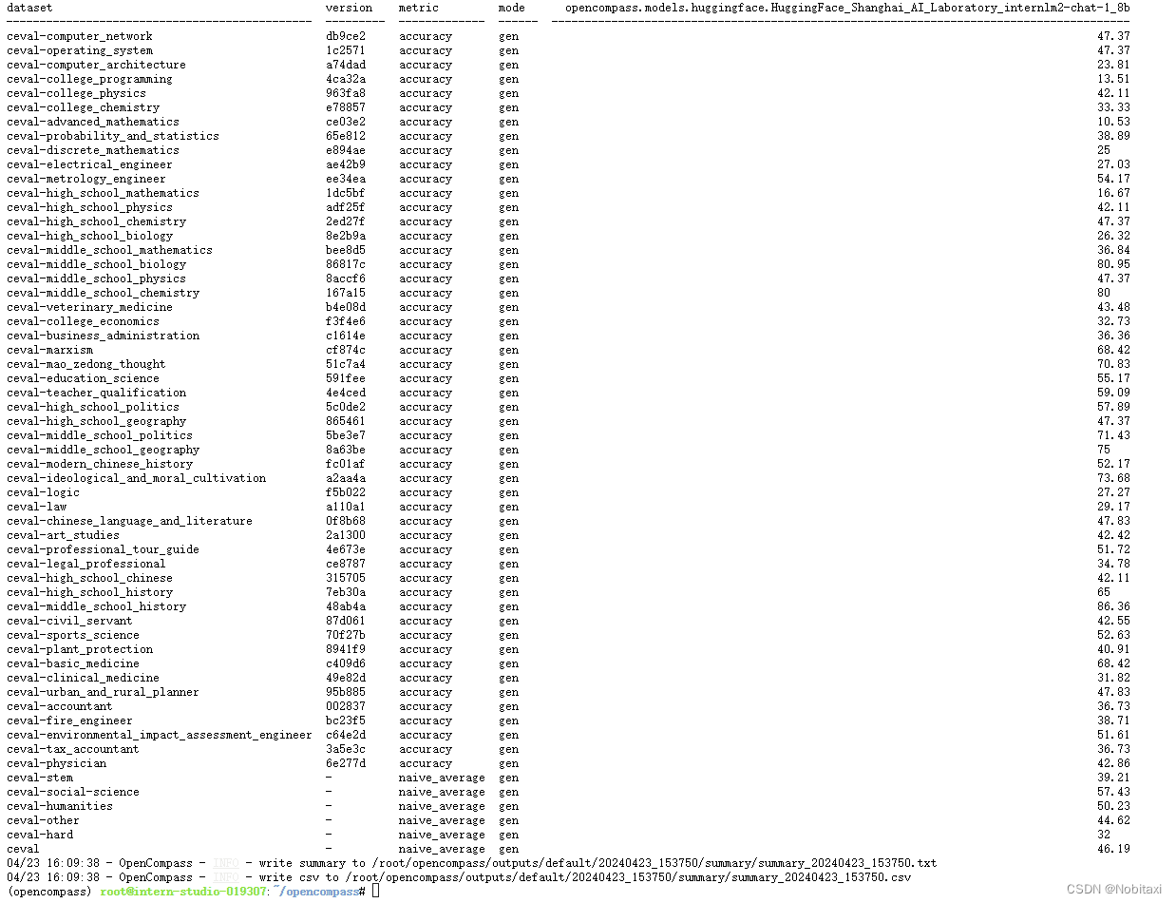Select the ceval-high_school_politics dataset name

[92, 407]
